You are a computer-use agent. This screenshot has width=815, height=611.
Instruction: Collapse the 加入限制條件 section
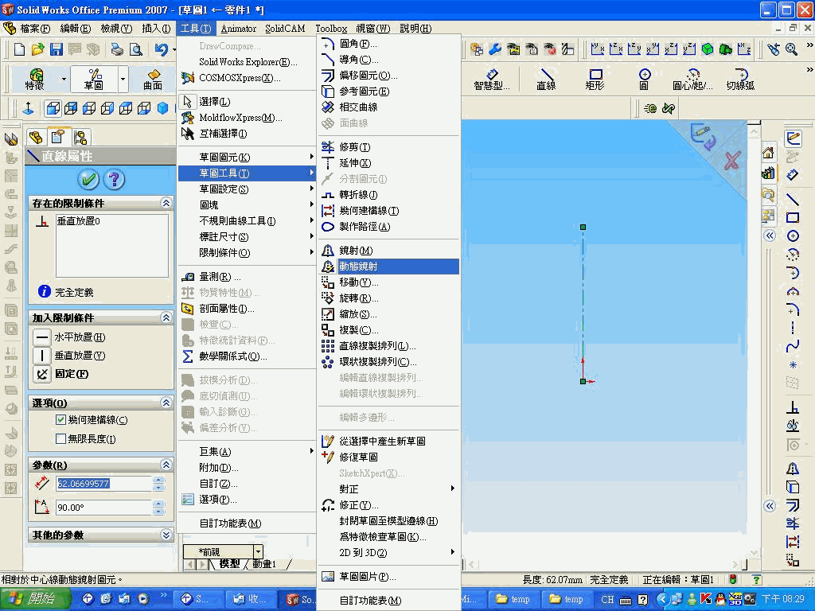point(166,317)
